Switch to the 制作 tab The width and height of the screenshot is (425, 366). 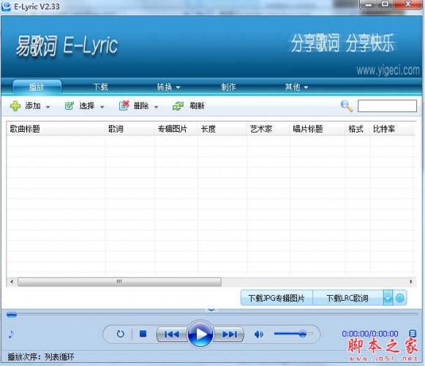228,87
